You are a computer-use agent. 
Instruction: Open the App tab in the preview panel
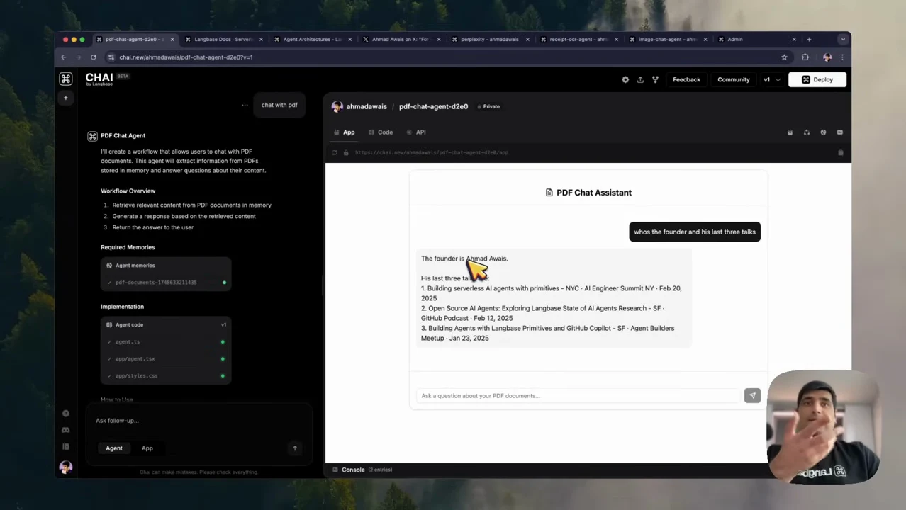345,132
